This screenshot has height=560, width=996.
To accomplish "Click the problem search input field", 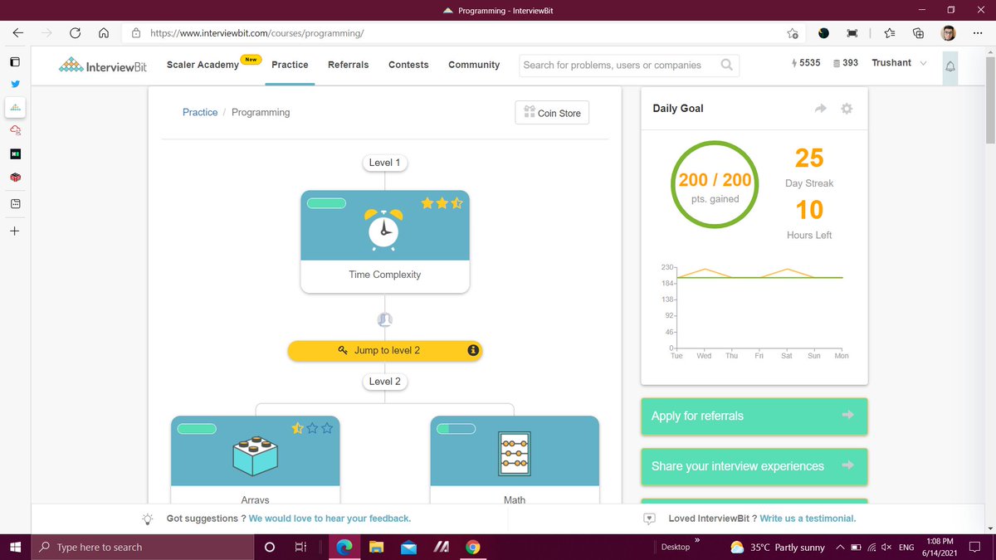I will point(619,65).
